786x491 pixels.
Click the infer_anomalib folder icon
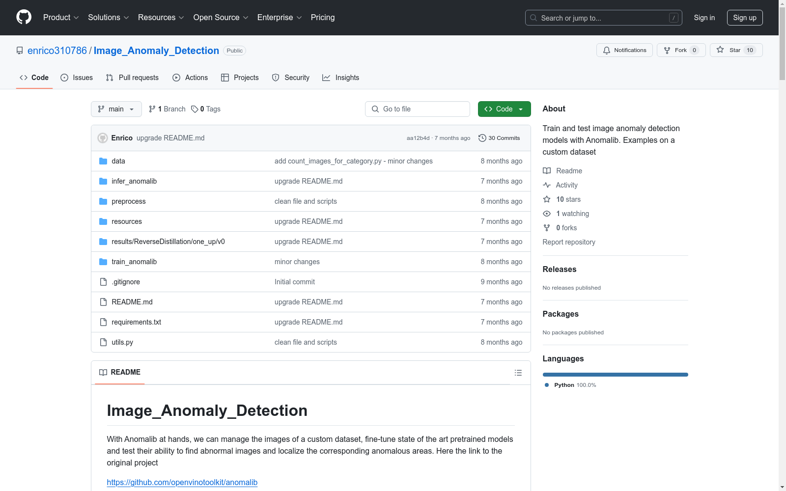(x=103, y=181)
